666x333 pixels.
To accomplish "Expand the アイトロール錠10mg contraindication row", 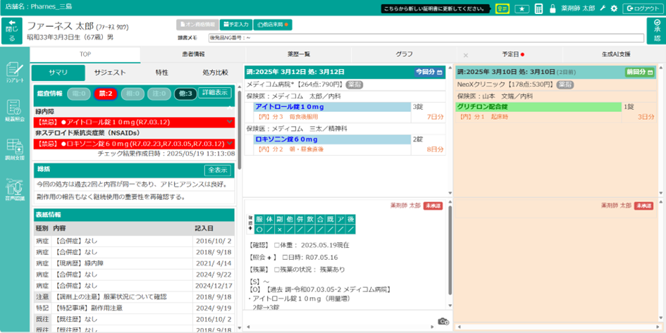I will click(229, 122).
